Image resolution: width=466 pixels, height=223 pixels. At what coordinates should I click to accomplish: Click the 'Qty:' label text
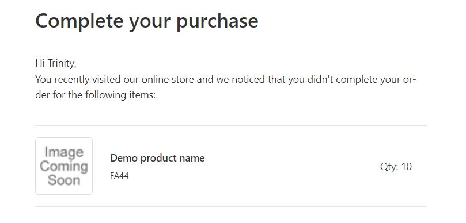coord(389,167)
